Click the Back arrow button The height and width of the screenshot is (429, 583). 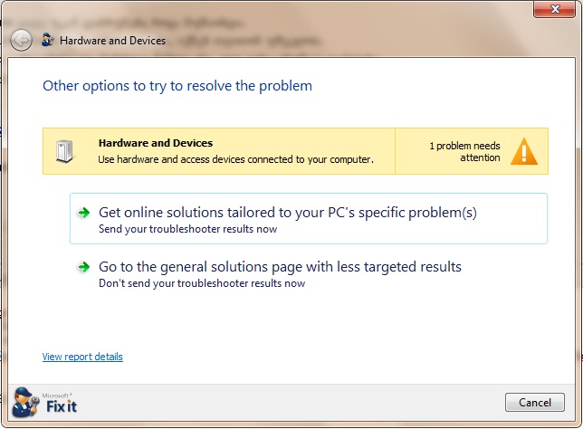coord(21,40)
